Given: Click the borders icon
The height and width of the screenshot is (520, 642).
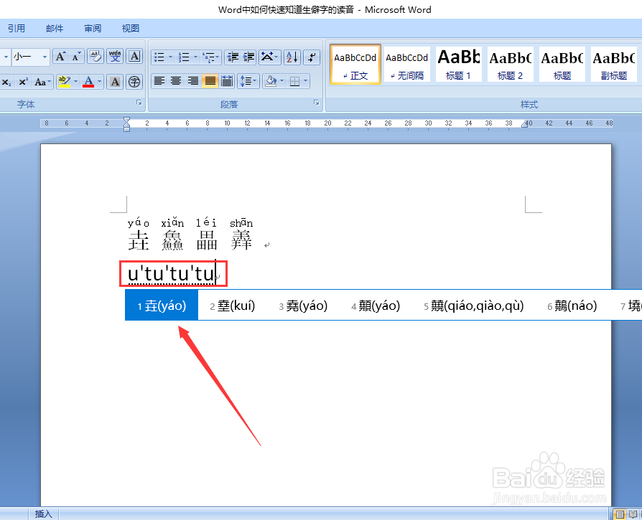Looking at the screenshot, I should (x=295, y=81).
